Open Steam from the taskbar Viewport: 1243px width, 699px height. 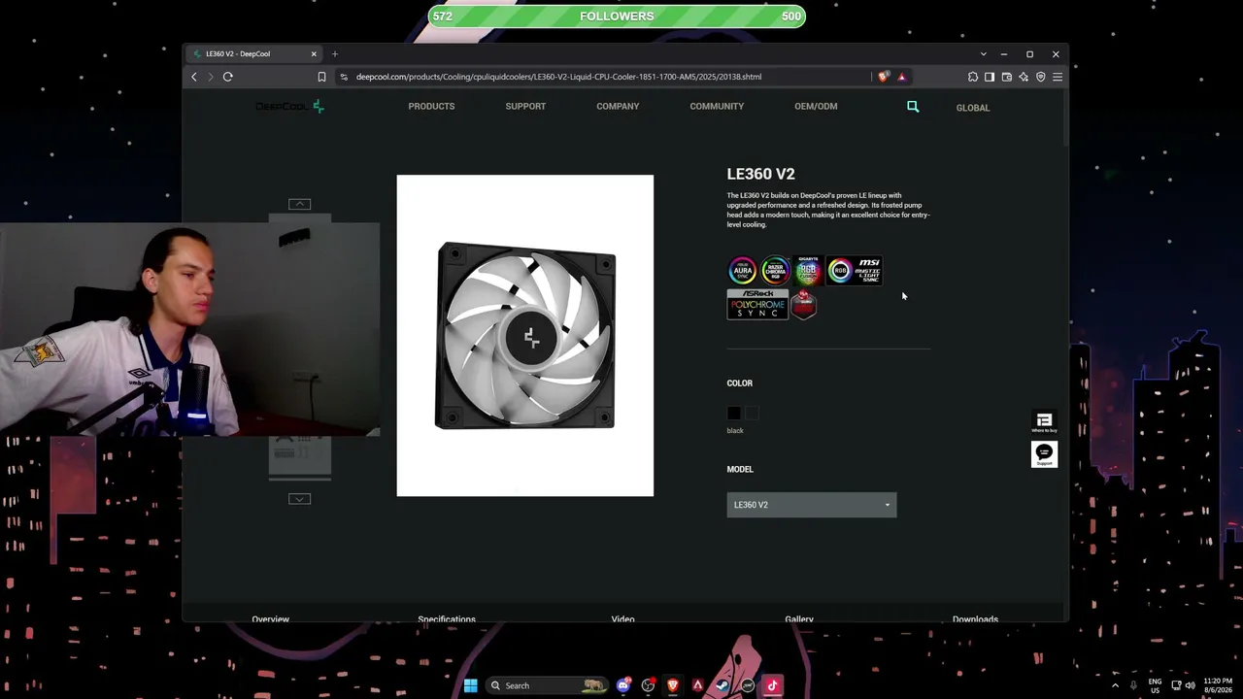pos(722,685)
